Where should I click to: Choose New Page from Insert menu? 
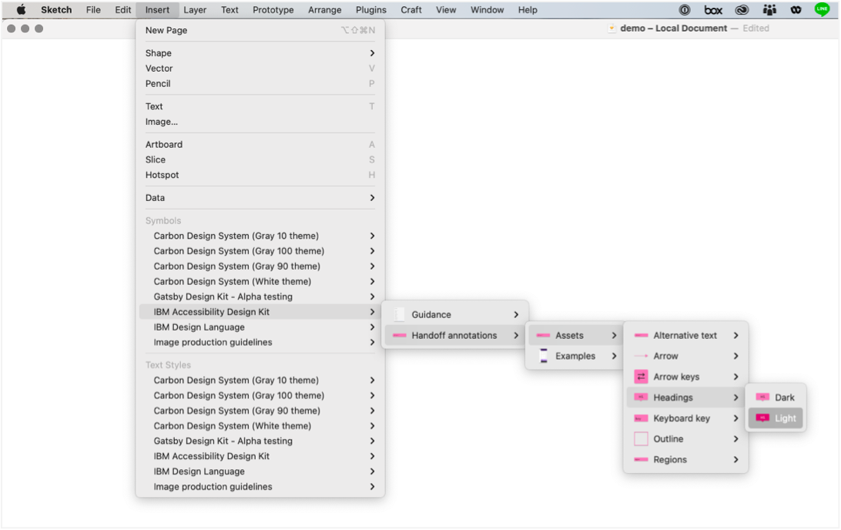point(166,30)
